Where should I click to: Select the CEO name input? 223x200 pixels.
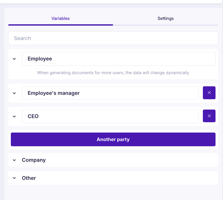point(110,116)
